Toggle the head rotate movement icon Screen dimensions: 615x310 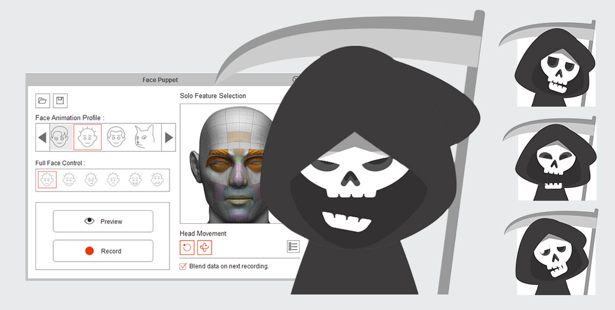tap(187, 247)
